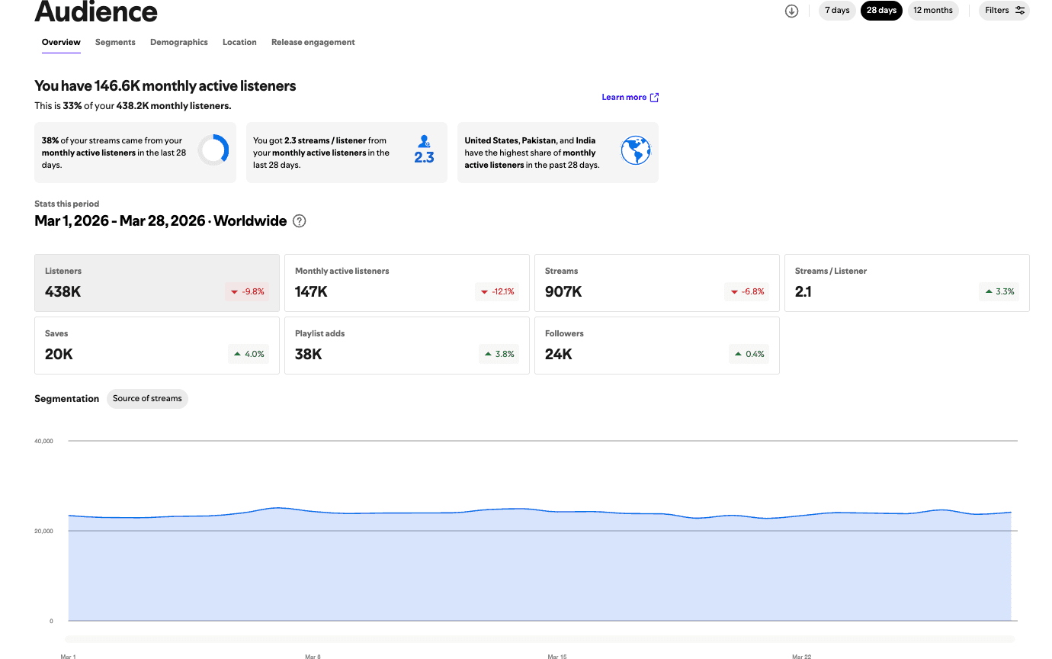
Task: Click the 3.8% change badge on Playlist adds
Action: tap(499, 354)
